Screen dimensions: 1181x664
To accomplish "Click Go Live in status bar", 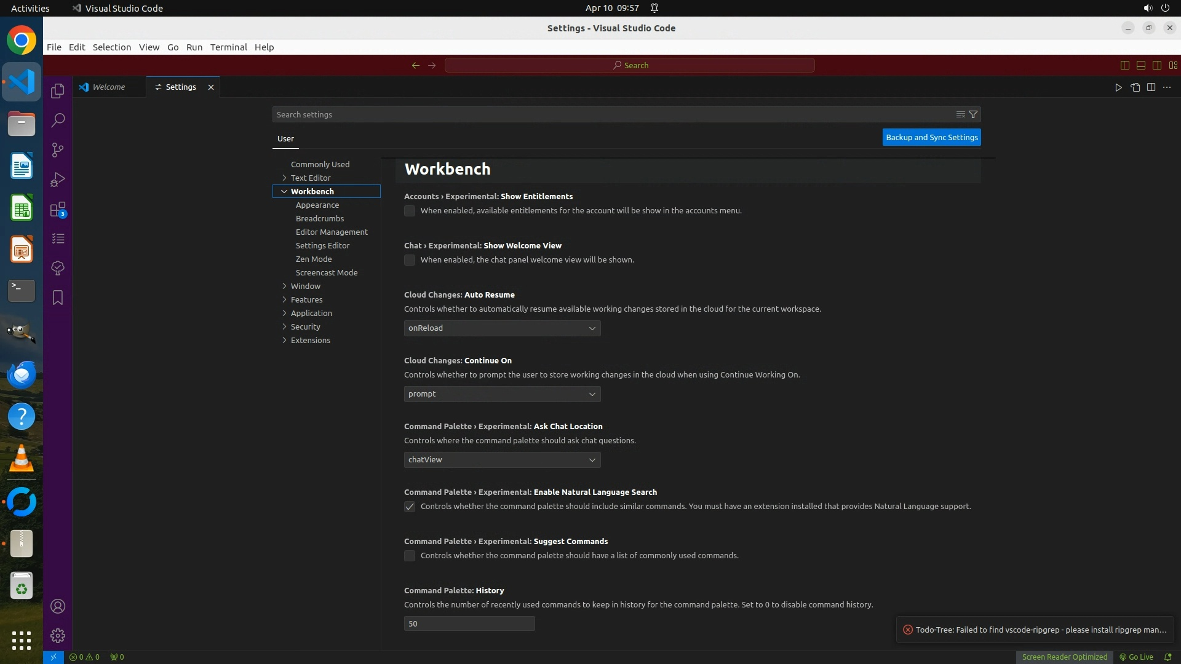I will tap(1137, 657).
